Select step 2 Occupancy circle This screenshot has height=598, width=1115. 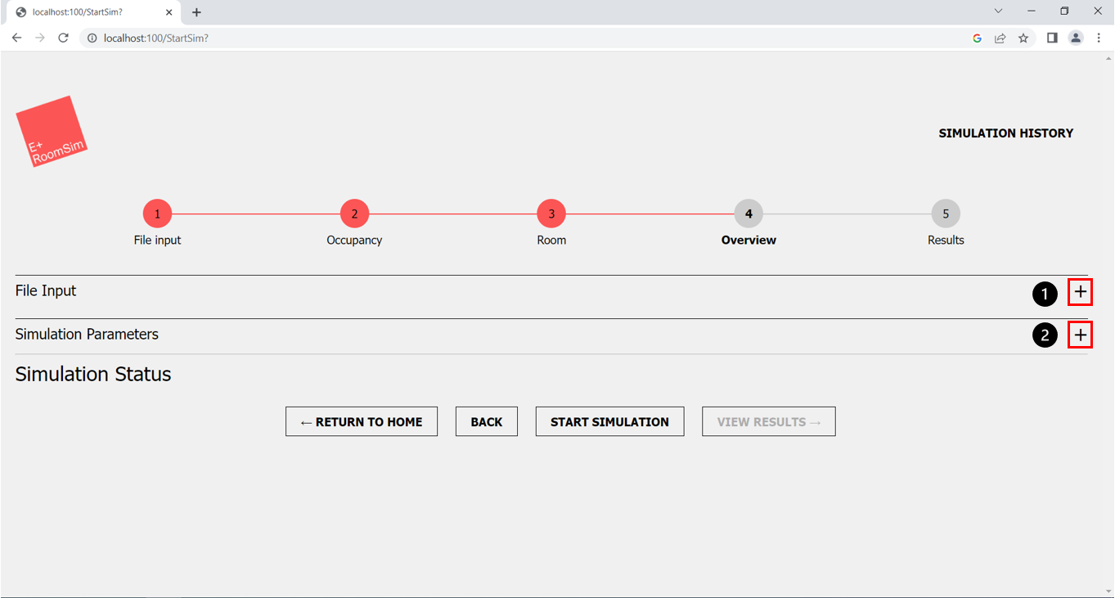point(354,214)
